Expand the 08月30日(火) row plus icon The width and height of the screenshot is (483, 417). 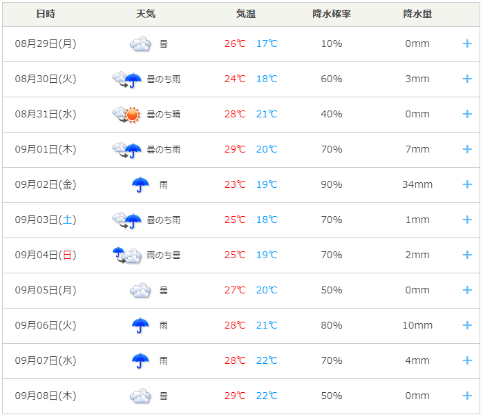[x=467, y=79]
